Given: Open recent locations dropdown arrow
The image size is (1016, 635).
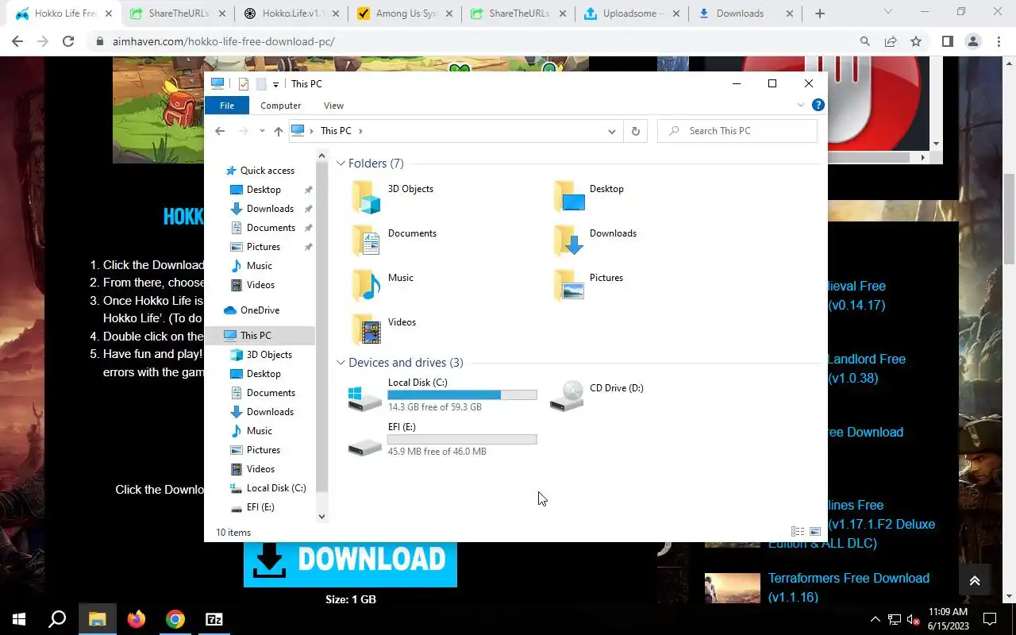Looking at the screenshot, I should [262, 131].
